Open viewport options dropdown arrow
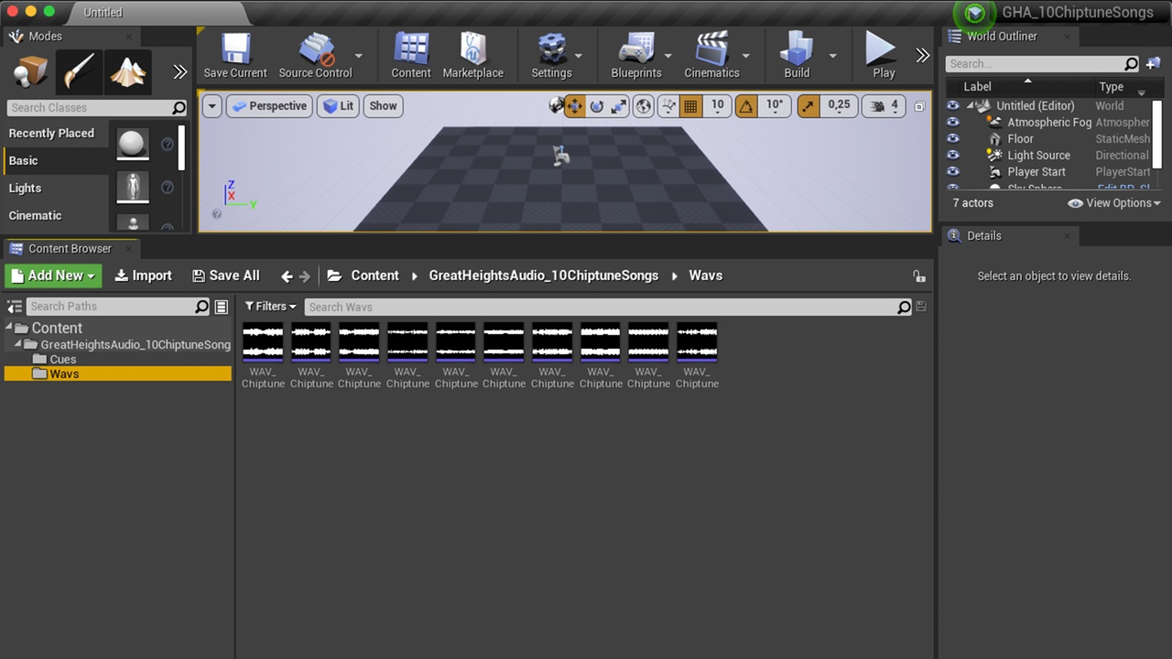 coord(212,106)
